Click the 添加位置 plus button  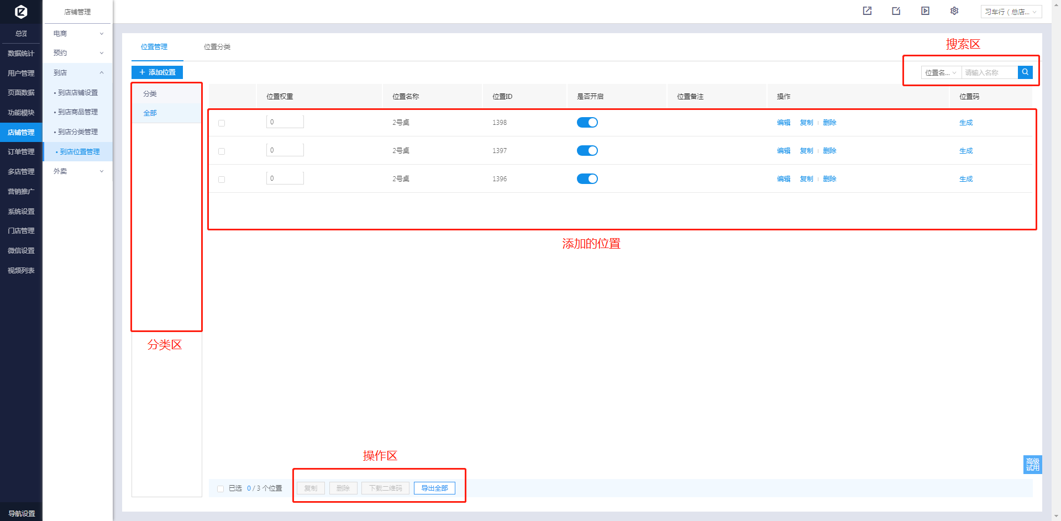pyautogui.click(x=157, y=72)
